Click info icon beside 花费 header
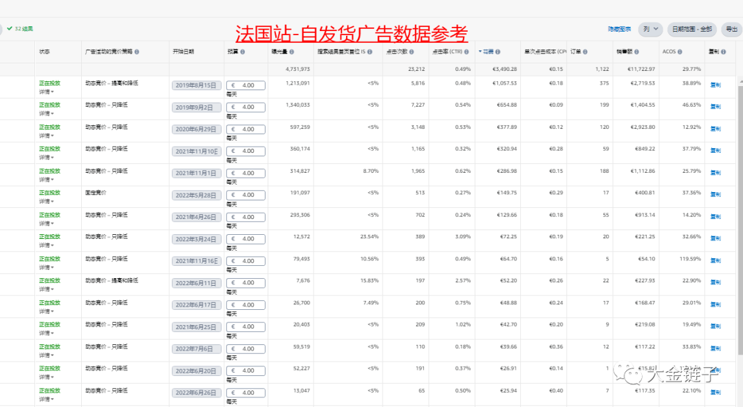Viewport: 743px width, 407px height. [x=497, y=52]
